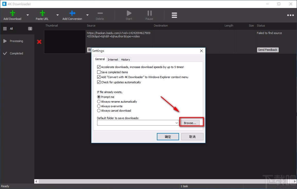Click the task count badge beside All
Screen dimensions: 297x189
30,29
